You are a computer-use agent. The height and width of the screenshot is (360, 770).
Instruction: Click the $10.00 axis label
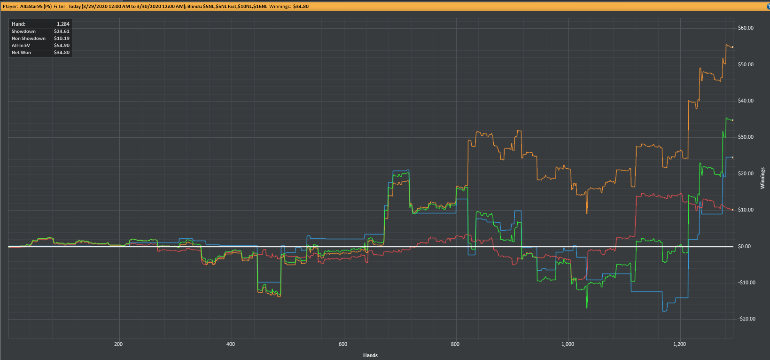(x=746, y=210)
